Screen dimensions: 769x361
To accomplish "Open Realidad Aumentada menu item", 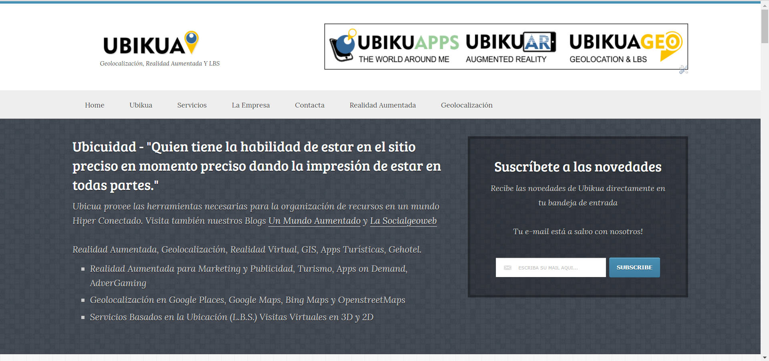I will tap(382, 105).
